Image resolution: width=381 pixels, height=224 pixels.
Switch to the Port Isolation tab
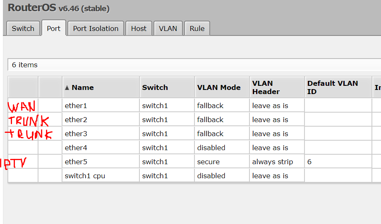96,28
